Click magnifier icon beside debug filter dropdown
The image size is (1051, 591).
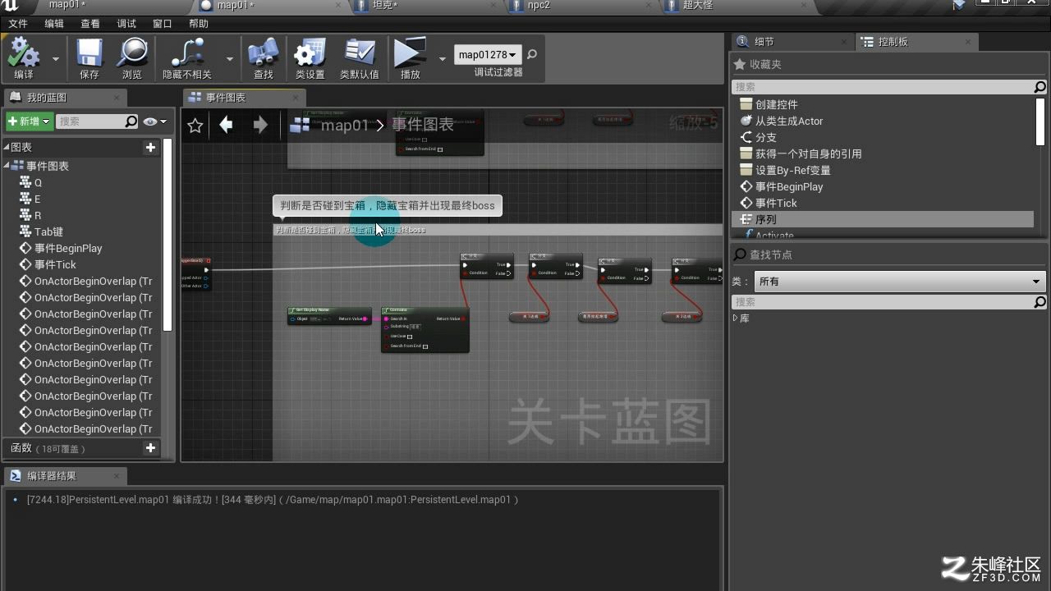532,55
